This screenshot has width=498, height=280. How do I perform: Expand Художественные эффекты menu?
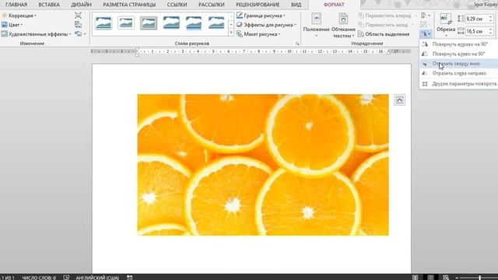click(37, 34)
